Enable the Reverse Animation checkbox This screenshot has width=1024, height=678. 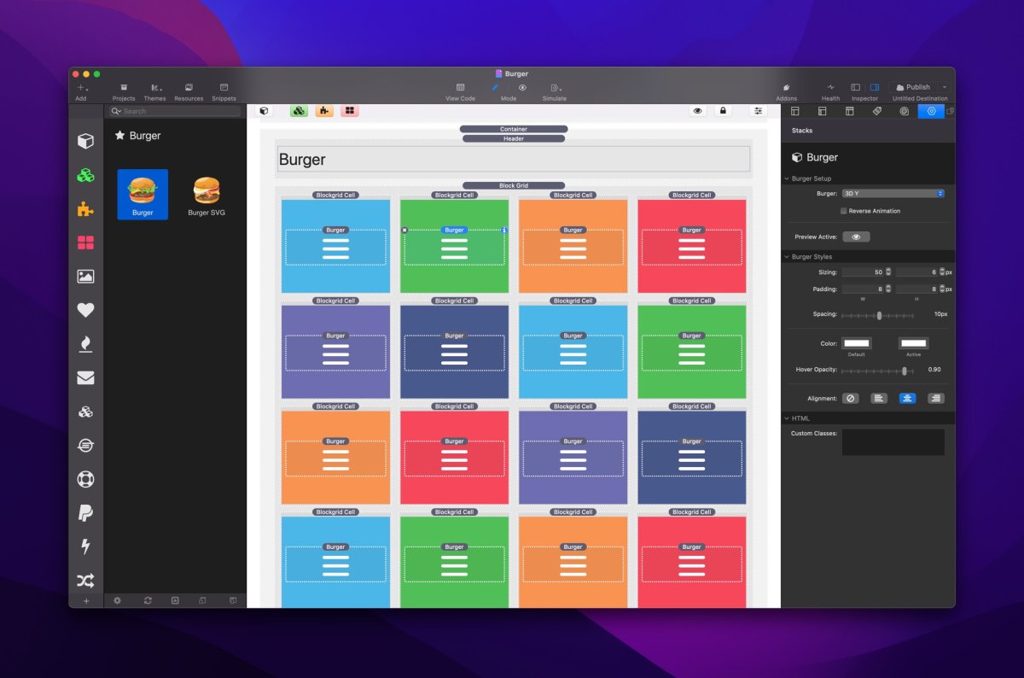pyautogui.click(x=844, y=211)
